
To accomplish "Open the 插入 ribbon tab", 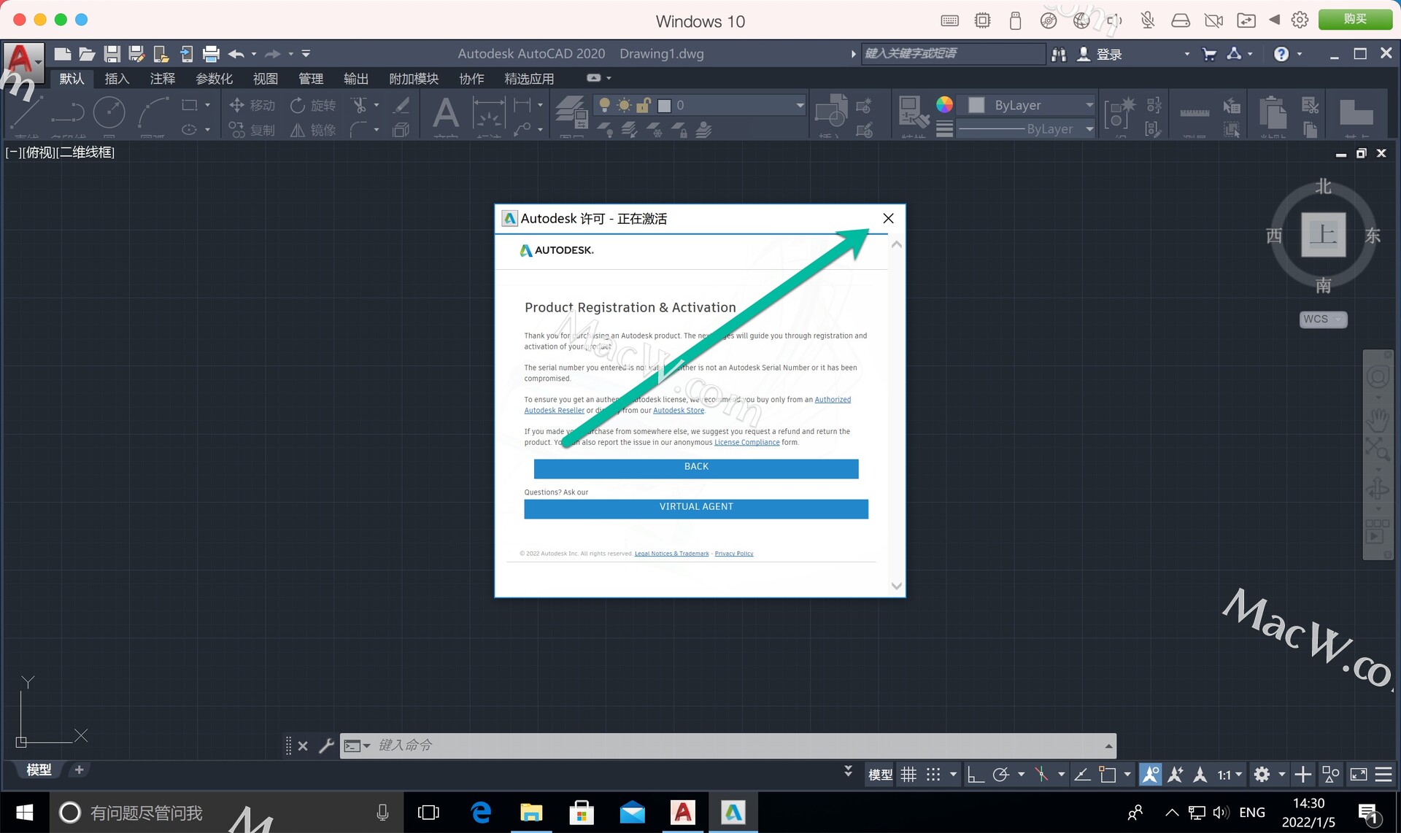I will coord(117,78).
